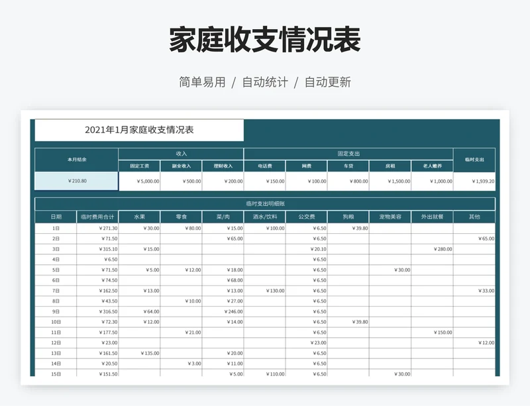Screen dimensions: 530x406
Task: Select the ¥271.30 total for 1日
Action: click(x=97, y=228)
